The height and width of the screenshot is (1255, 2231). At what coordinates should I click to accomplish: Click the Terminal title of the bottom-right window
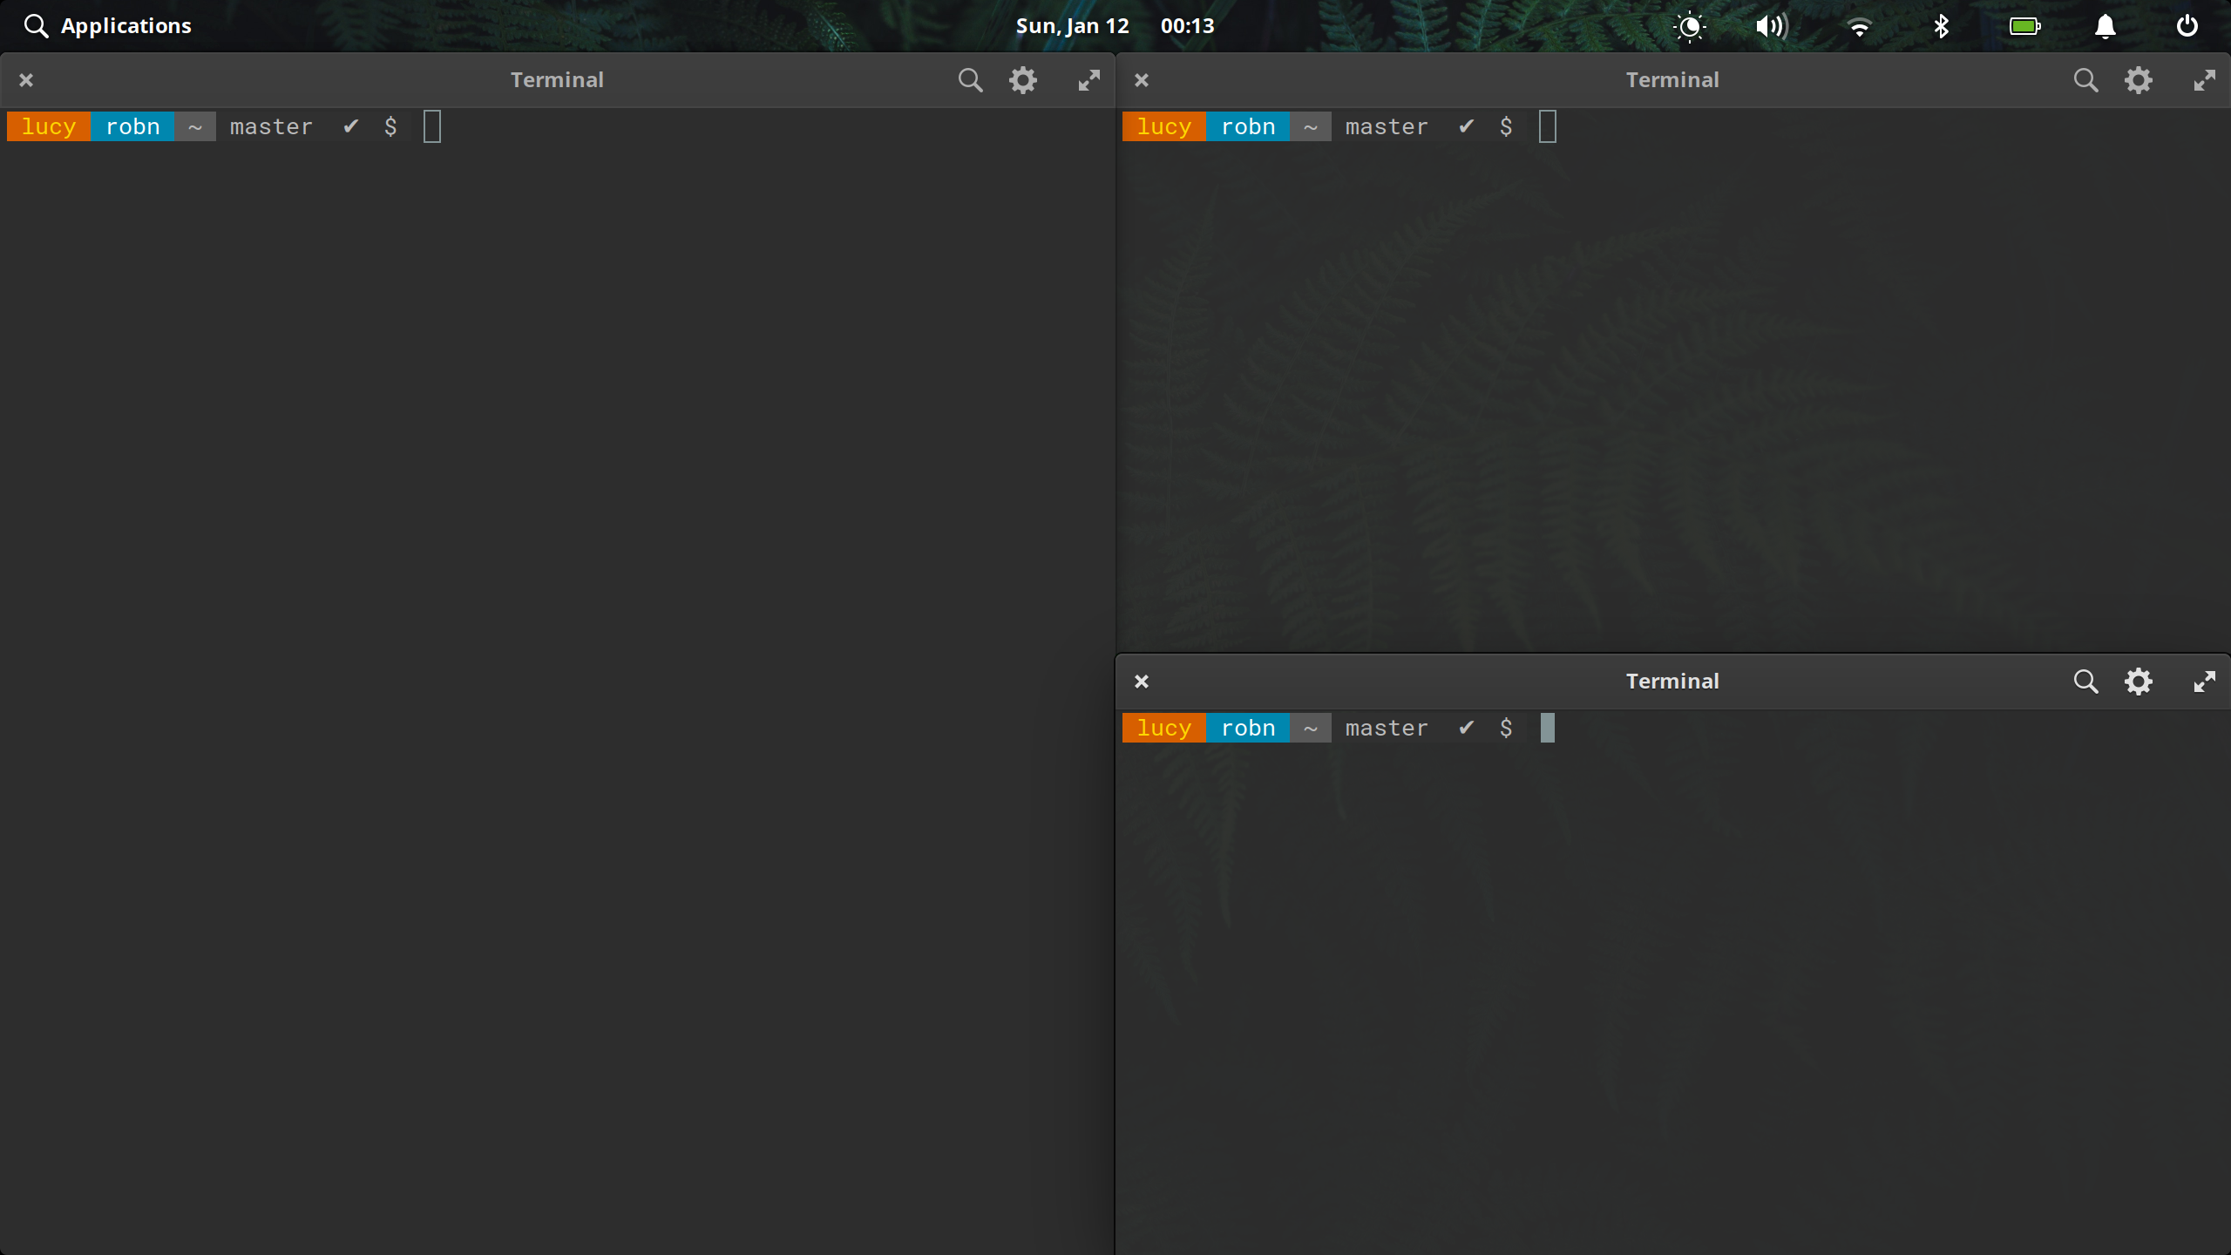click(1672, 682)
